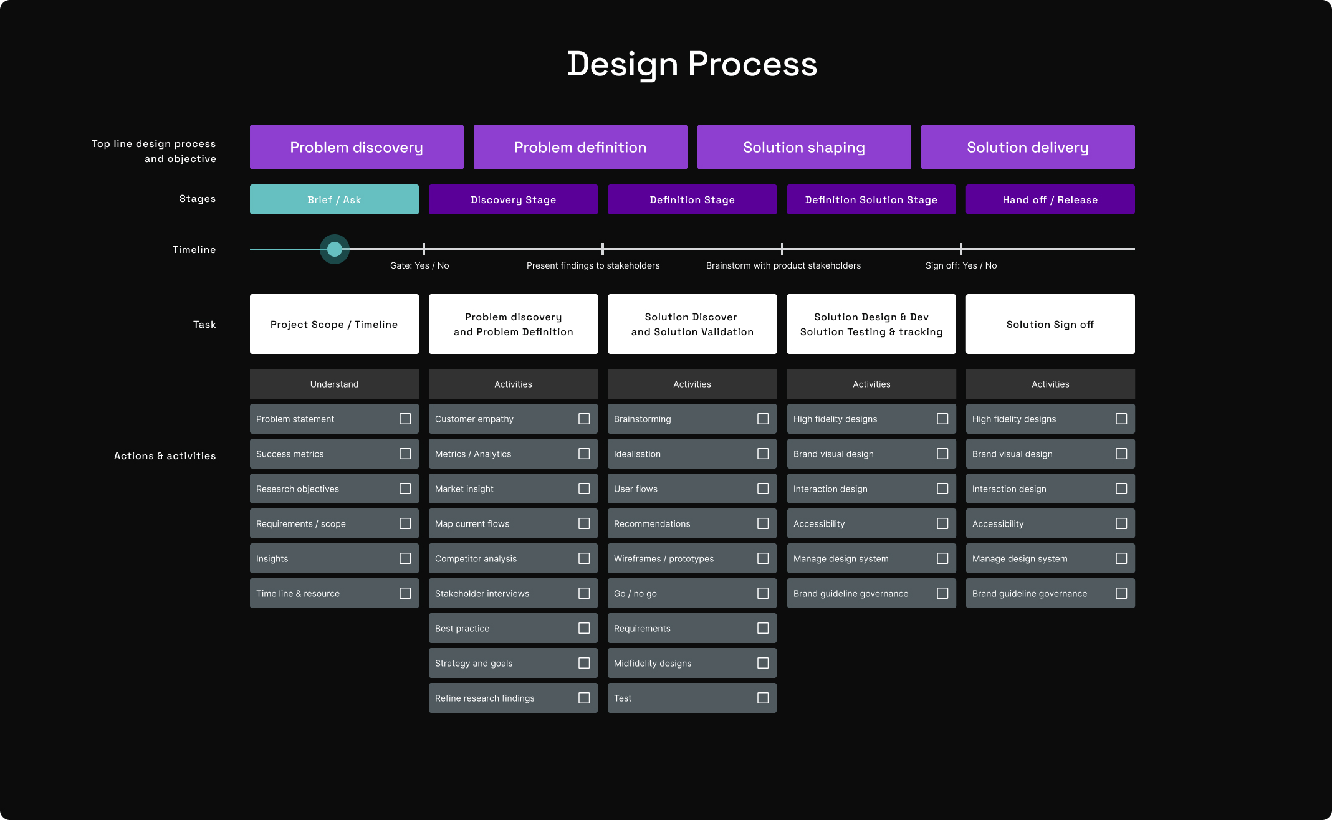The image size is (1332, 820).
Task: Check the Market insight checkbox
Action: (x=584, y=489)
